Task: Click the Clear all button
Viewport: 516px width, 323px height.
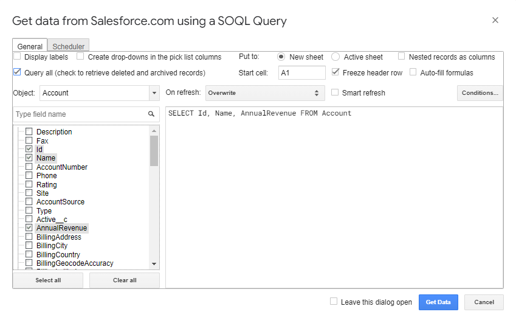Action: pyautogui.click(x=125, y=280)
